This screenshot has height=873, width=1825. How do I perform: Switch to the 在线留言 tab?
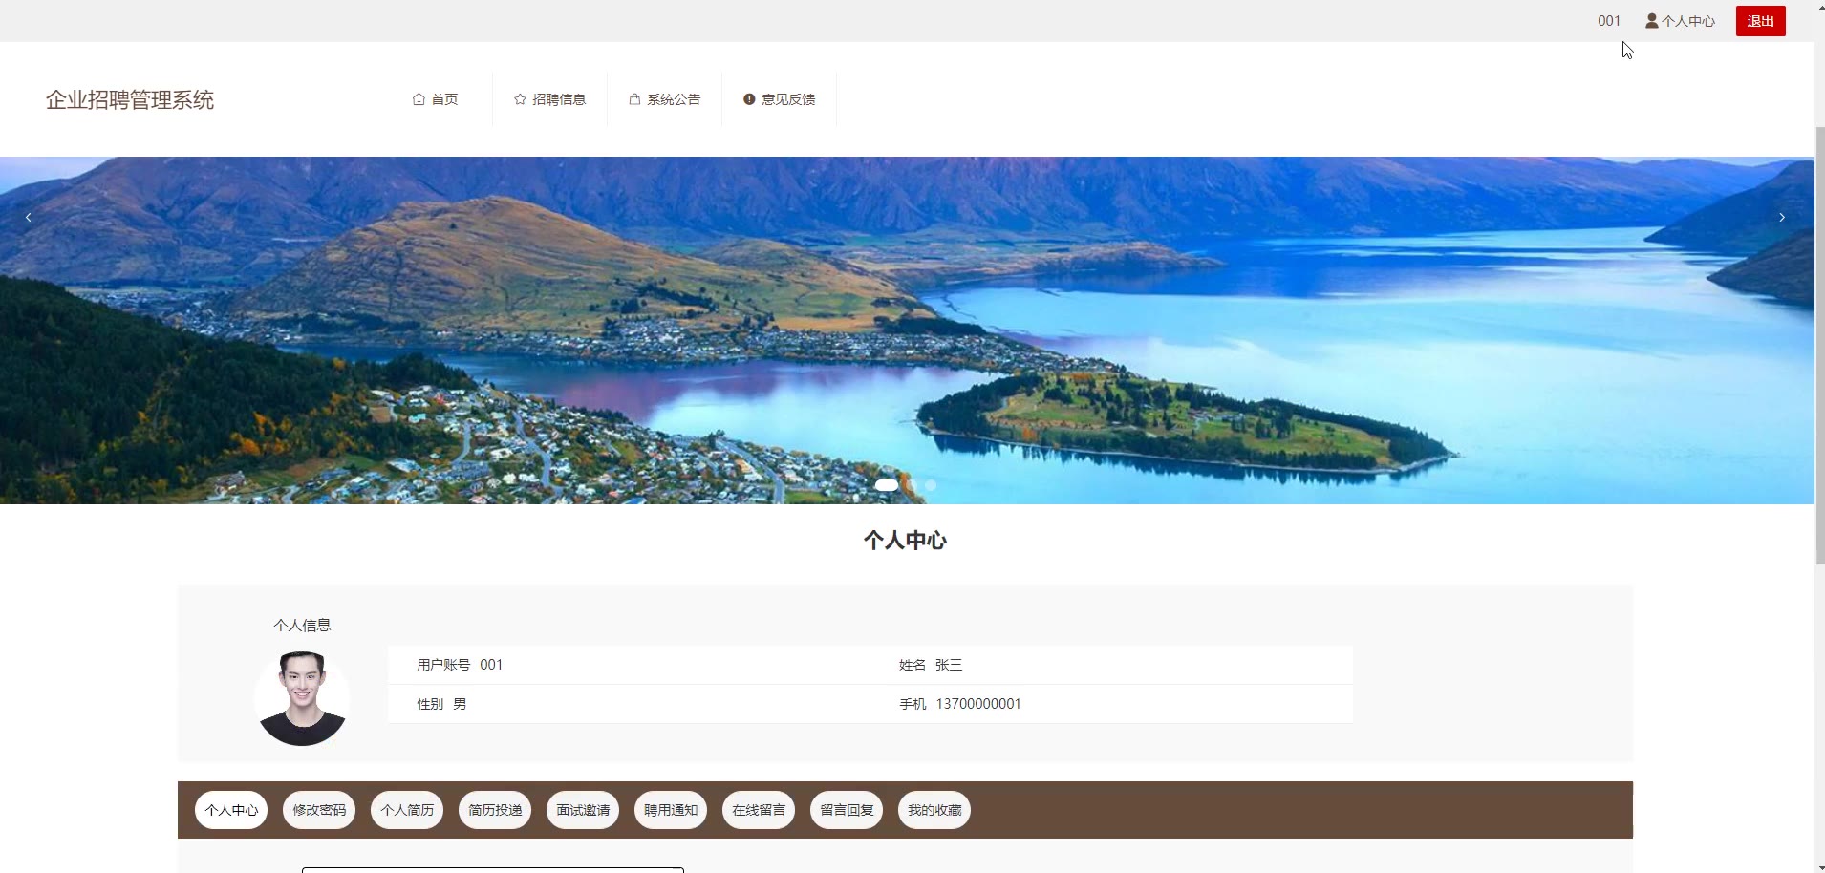coord(759,810)
